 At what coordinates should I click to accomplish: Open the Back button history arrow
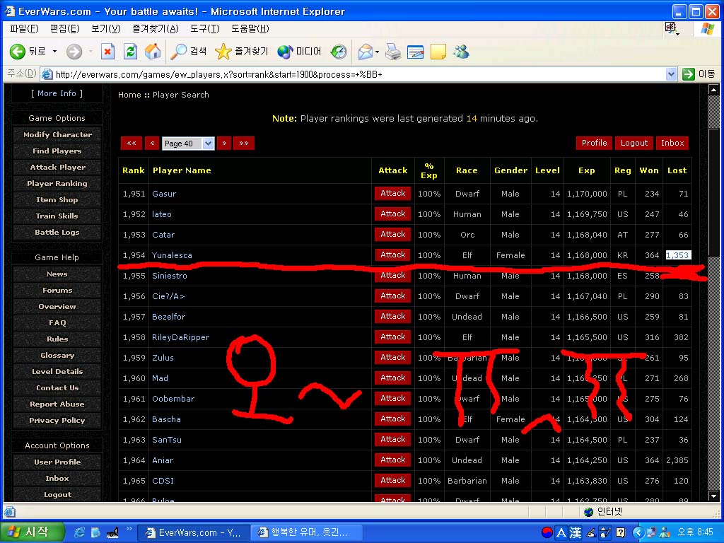tap(54, 51)
